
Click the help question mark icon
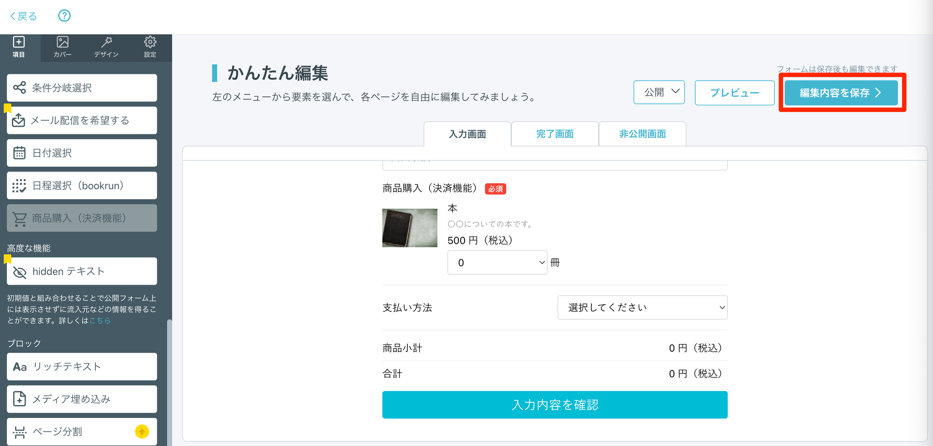click(64, 16)
